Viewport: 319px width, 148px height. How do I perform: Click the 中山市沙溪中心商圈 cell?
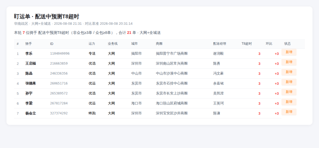(172, 73)
